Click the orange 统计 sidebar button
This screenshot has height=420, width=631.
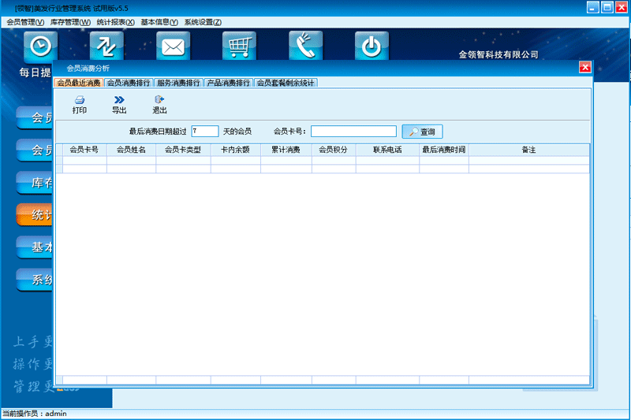(35, 214)
